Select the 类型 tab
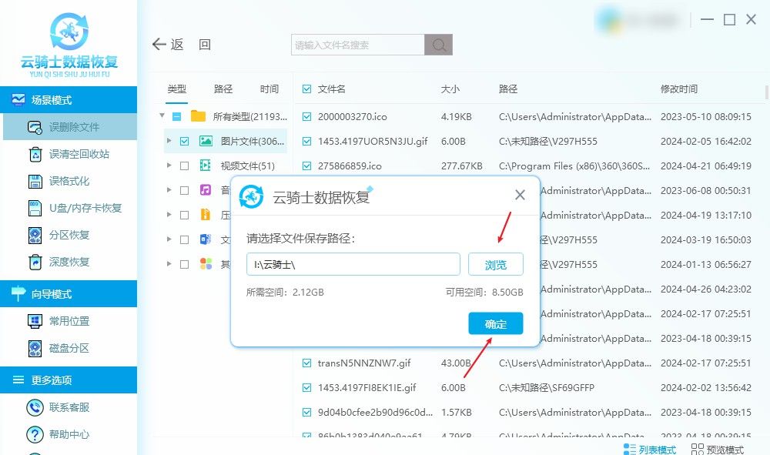 coord(177,89)
